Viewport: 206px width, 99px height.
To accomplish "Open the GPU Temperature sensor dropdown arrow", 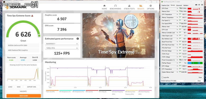I will pos(177,14).
